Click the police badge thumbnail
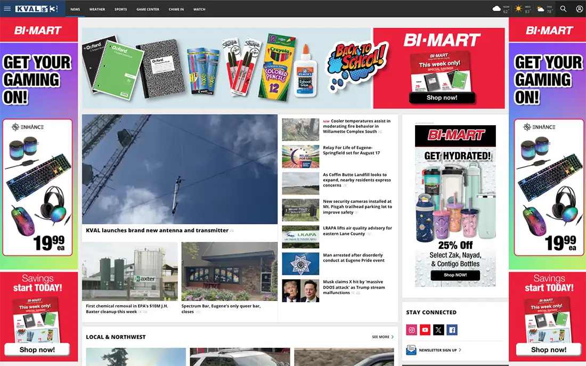Viewport: 586px width, 366px height. (300, 264)
